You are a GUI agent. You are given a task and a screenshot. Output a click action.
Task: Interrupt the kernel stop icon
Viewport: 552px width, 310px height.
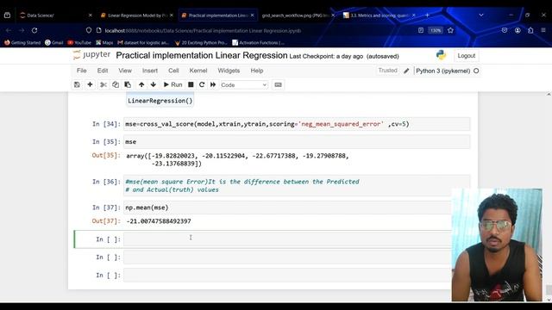click(191, 84)
